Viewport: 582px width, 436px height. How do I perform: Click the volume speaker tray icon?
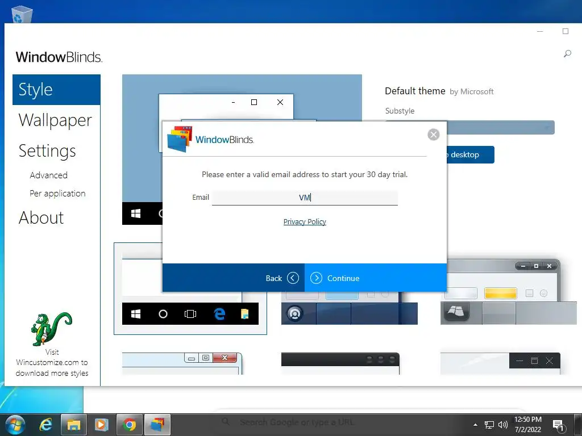502,425
